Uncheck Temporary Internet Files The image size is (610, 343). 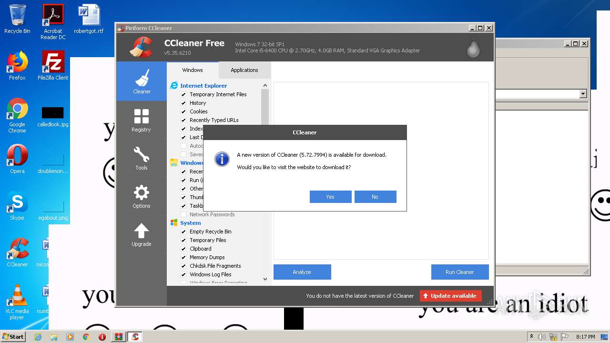coord(183,94)
